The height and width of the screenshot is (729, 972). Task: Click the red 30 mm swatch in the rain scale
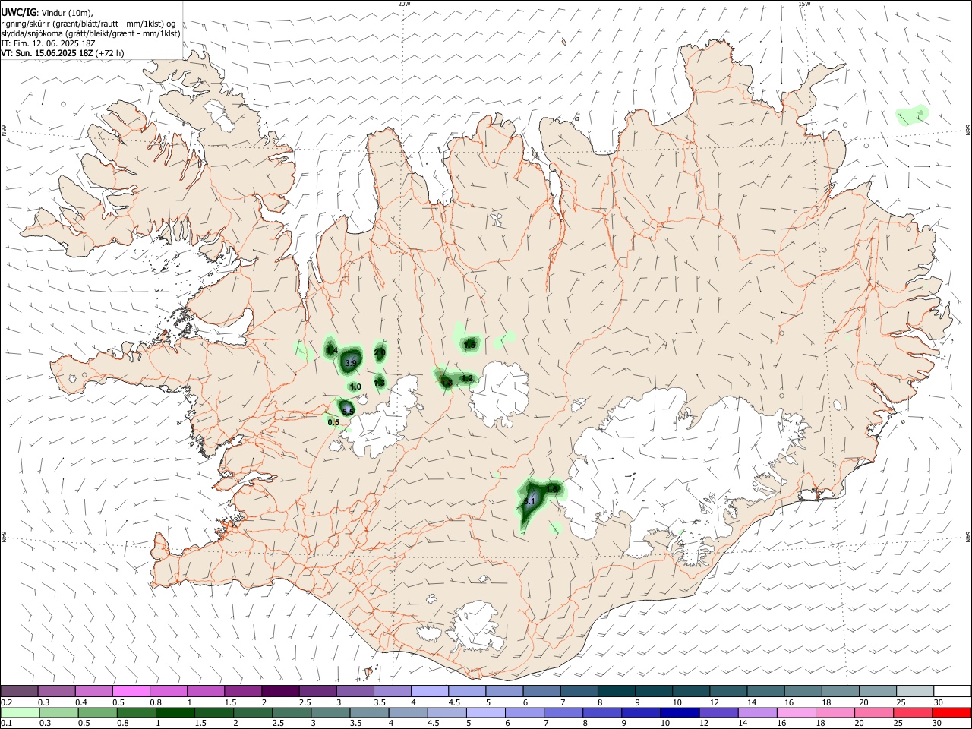pos(951,713)
